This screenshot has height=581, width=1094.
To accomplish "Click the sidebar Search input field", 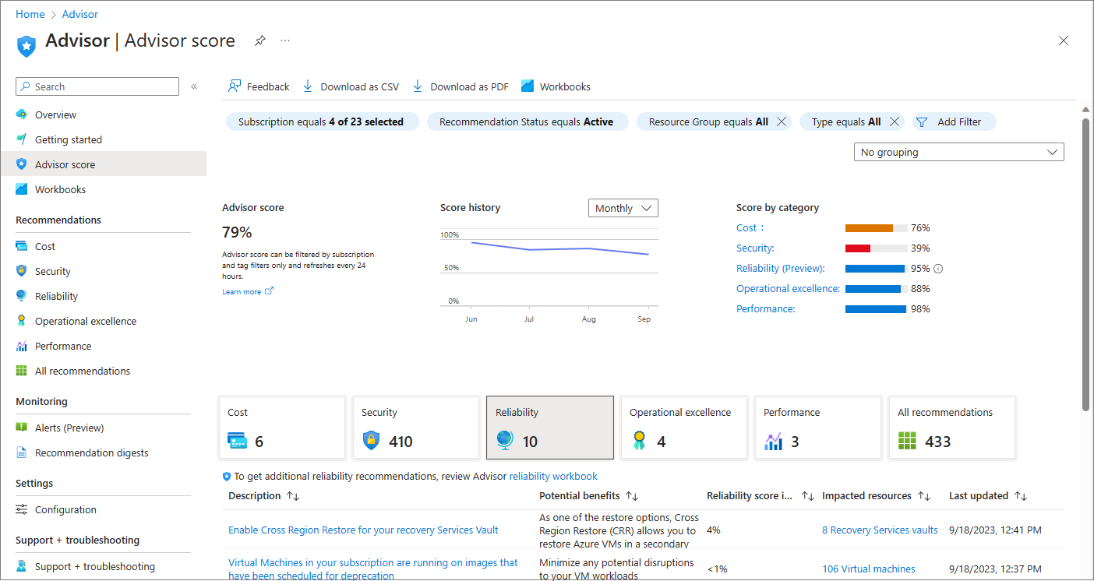I will click(x=97, y=86).
